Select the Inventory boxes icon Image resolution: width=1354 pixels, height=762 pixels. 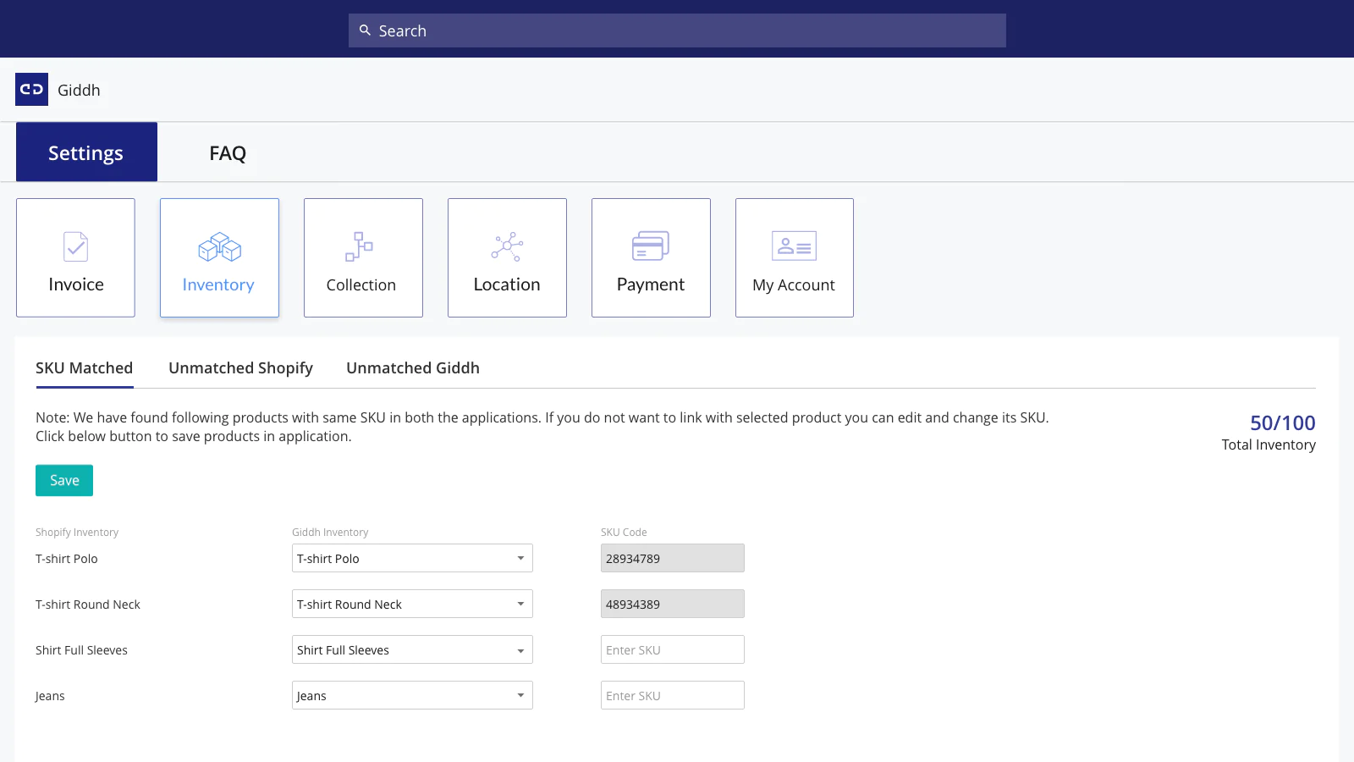point(219,246)
